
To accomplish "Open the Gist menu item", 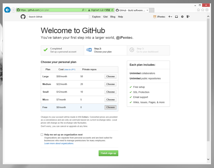I will coord(105,17).
